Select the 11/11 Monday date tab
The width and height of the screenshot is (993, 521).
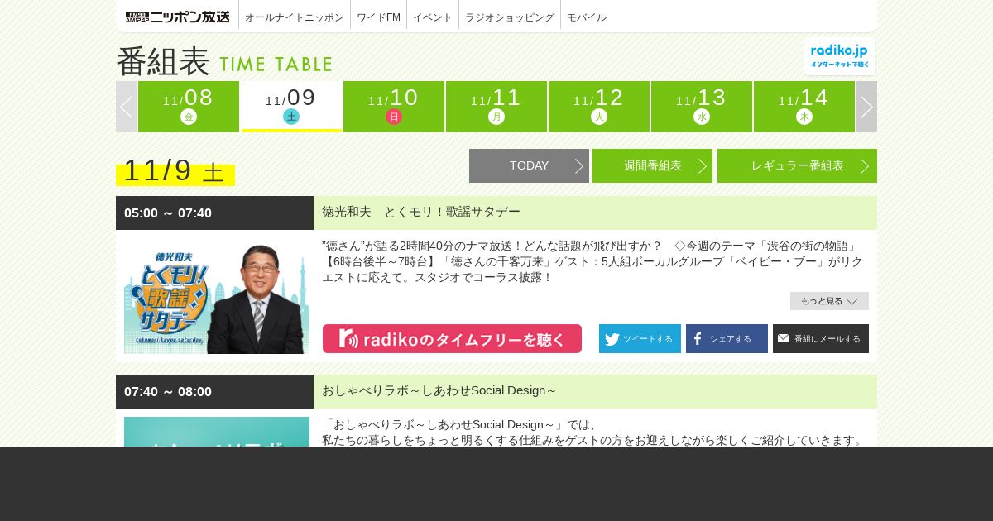tap(496, 107)
